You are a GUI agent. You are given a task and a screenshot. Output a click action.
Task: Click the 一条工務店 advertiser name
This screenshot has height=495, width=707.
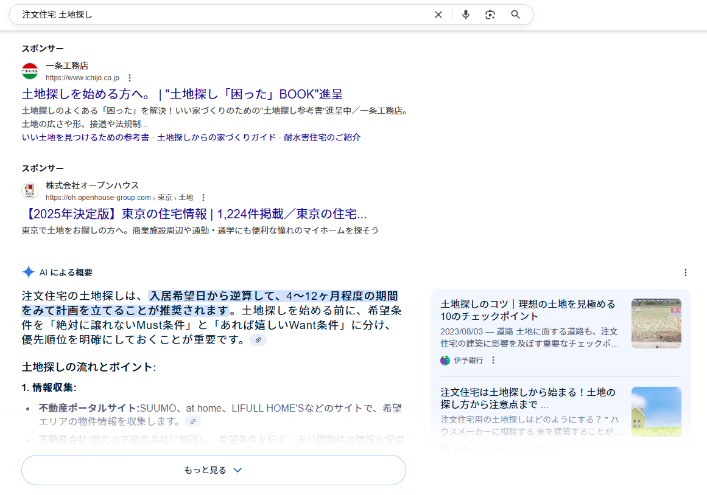coord(67,66)
